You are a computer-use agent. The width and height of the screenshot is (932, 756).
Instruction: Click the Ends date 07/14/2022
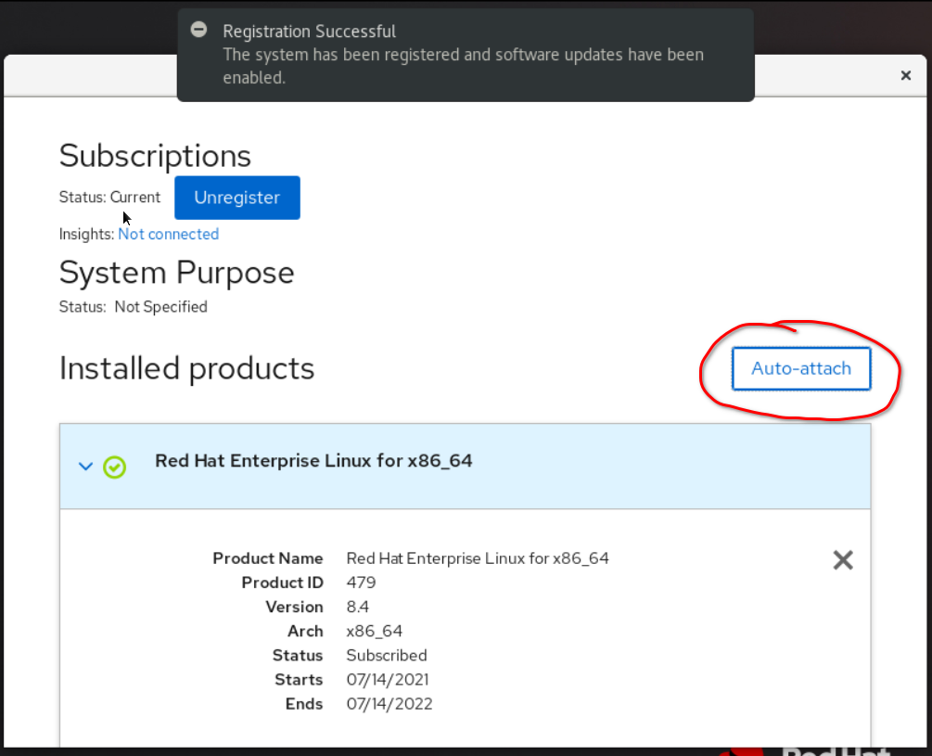pos(389,704)
